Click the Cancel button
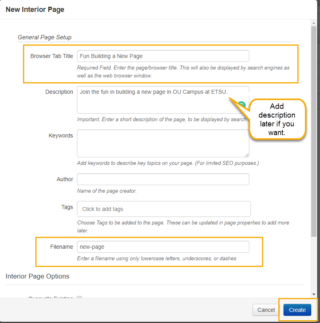This screenshot has width=320, height=323. point(266,310)
